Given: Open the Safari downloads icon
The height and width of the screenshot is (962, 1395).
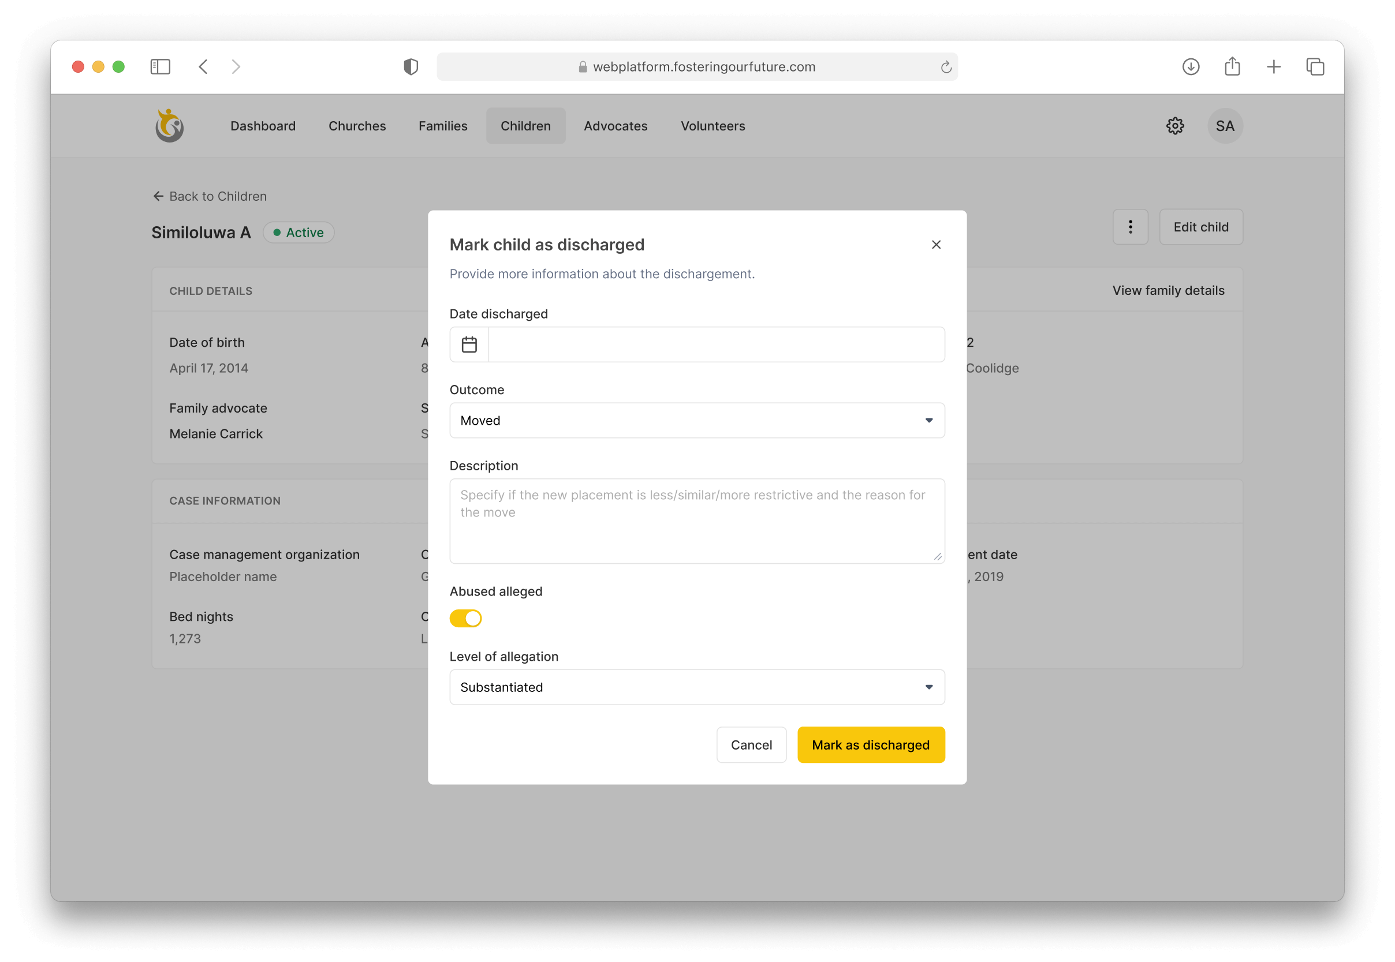Looking at the screenshot, I should pyautogui.click(x=1190, y=66).
